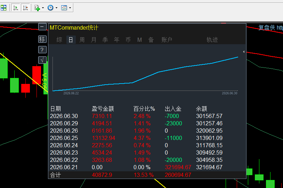This screenshot has height=188, width=283.
Task: Click the indicators list plus icon
Action: coord(37,8)
